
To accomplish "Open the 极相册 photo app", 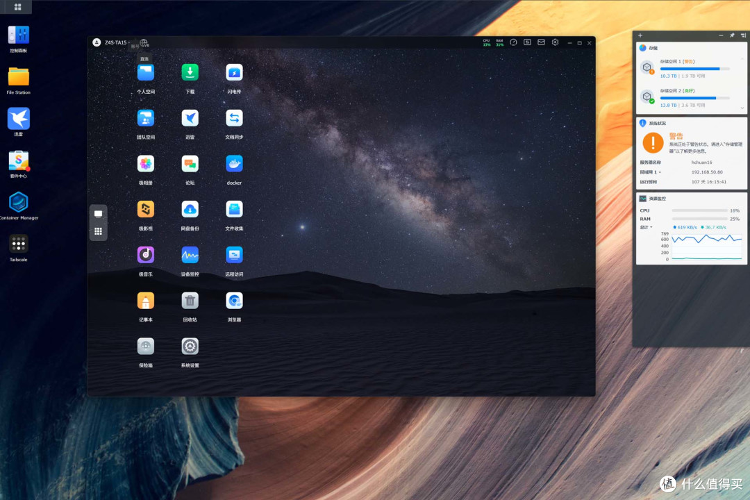I will [x=146, y=164].
